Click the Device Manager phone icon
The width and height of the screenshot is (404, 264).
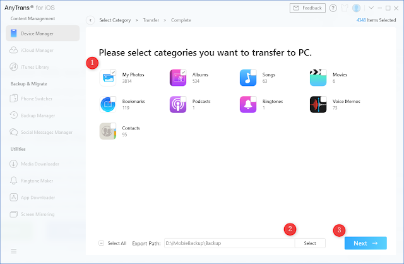[x=14, y=33]
